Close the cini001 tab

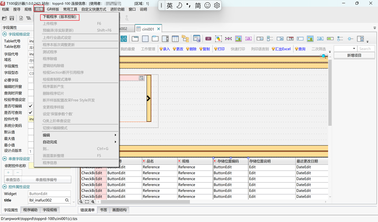(x=158, y=29)
